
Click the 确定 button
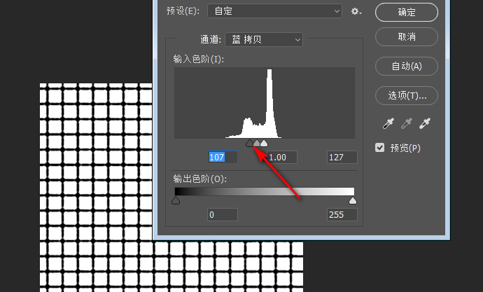click(407, 13)
